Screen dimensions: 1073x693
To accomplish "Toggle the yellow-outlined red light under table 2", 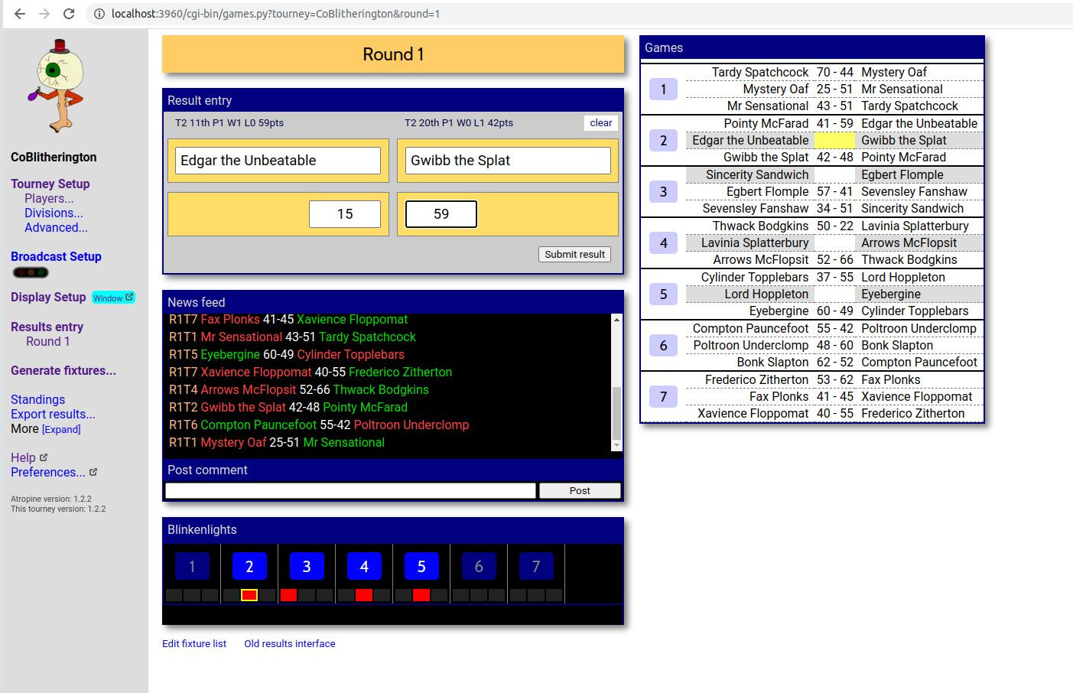I will click(249, 595).
